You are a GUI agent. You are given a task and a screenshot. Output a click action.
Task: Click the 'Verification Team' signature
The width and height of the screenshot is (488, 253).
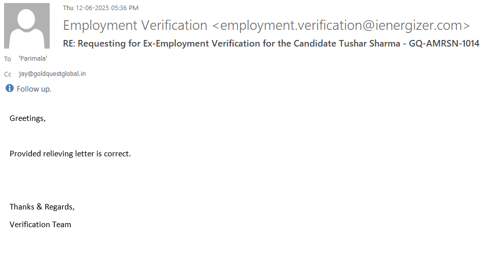click(41, 224)
